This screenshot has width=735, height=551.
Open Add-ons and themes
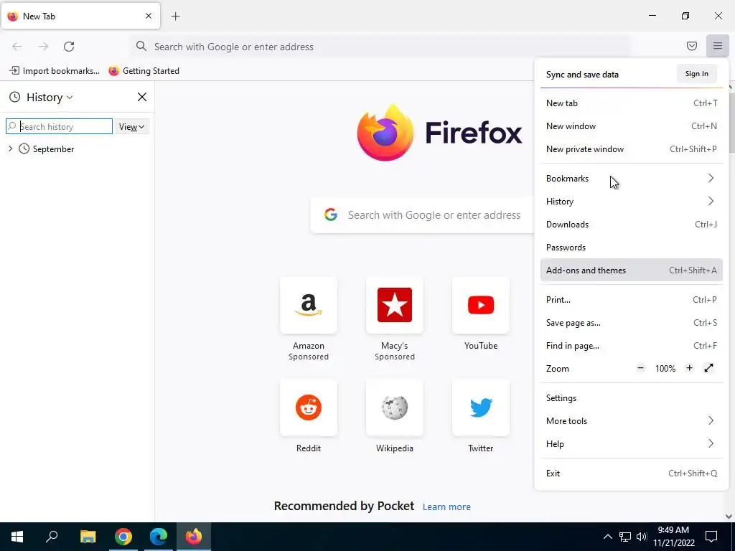[x=632, y=270]
